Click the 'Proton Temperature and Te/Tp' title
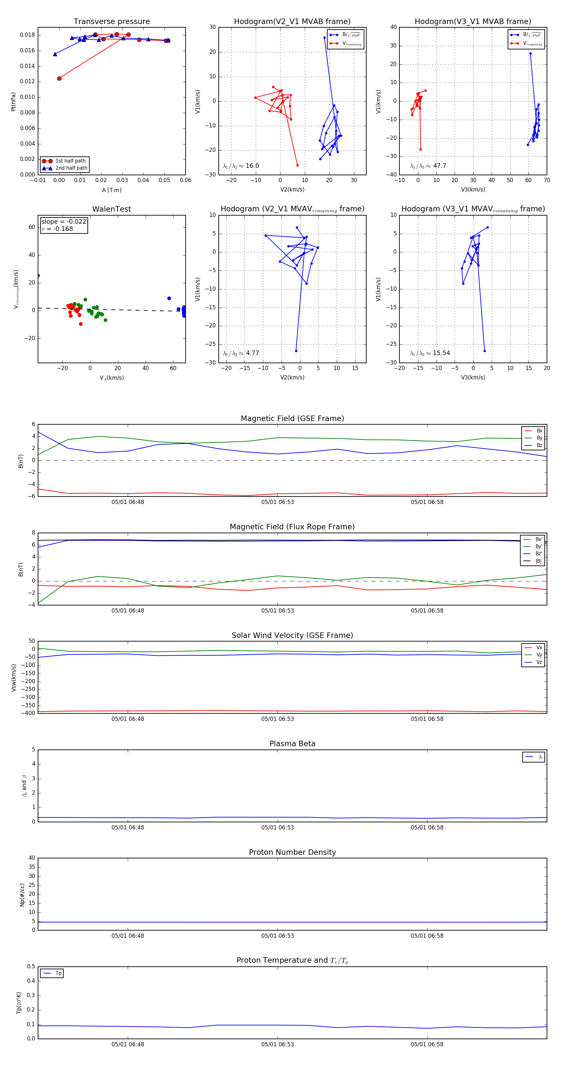 pos(292,960)
